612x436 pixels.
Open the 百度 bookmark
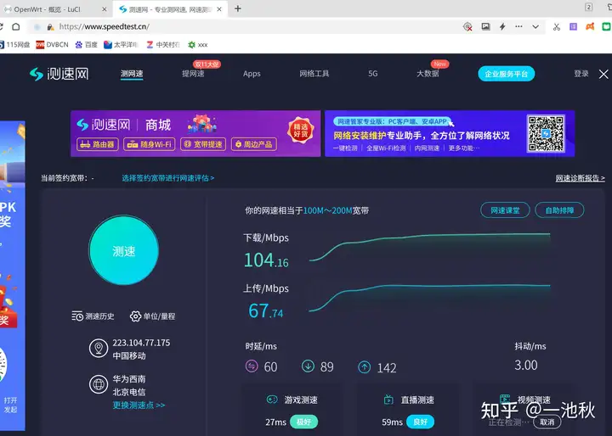click(x=86, y=45)
